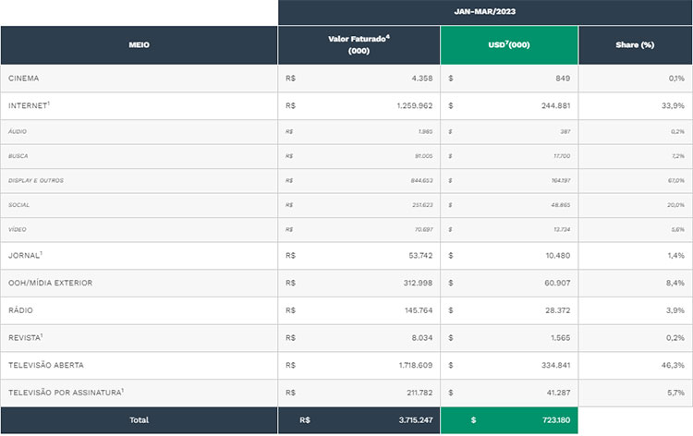Viewport: 693px width, 436px height.
Task: Select the ÁUDIO sub-row label
Action: click(x=18, y=132)
